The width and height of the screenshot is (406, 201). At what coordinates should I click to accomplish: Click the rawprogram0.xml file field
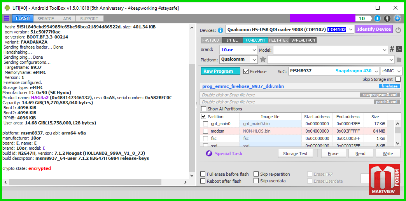[301, 95]
